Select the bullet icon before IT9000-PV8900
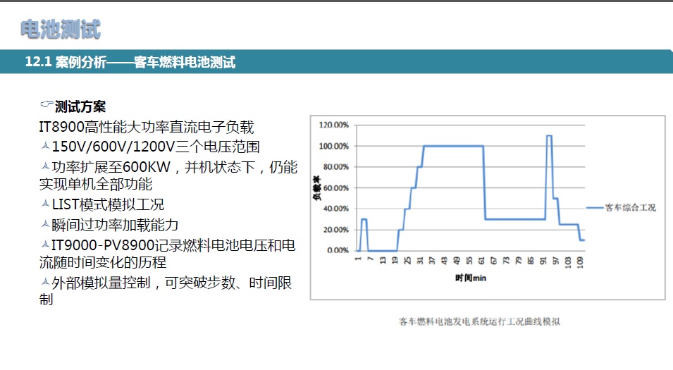This screenshot has height=370, width=673. (45, 245)
